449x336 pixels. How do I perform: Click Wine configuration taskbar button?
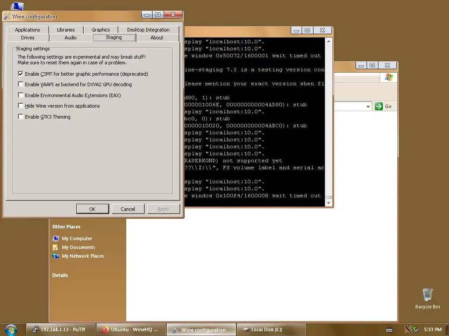[x=201, y=330]
